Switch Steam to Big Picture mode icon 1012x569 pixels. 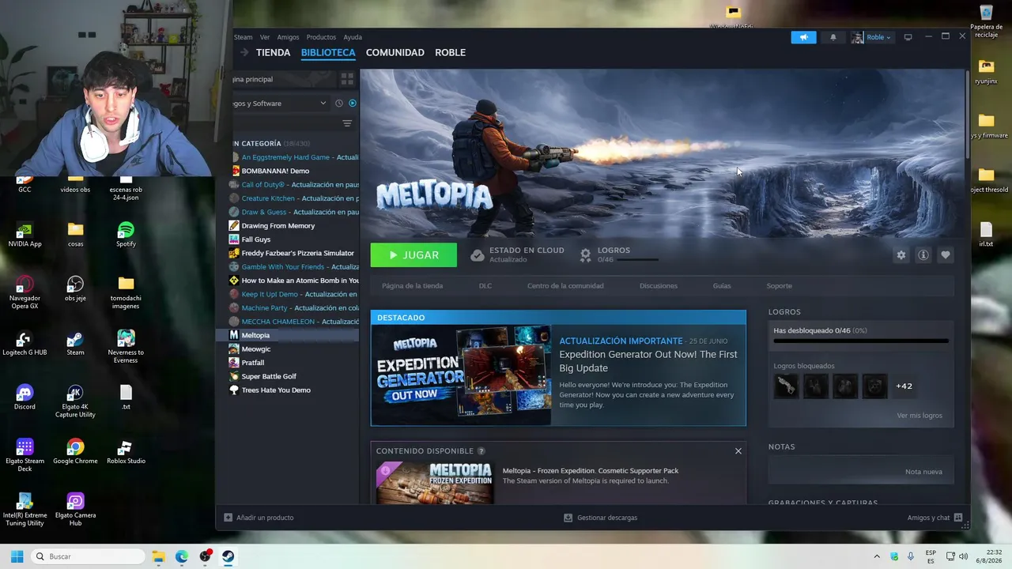pyautogui.click(x=908, y=37)
